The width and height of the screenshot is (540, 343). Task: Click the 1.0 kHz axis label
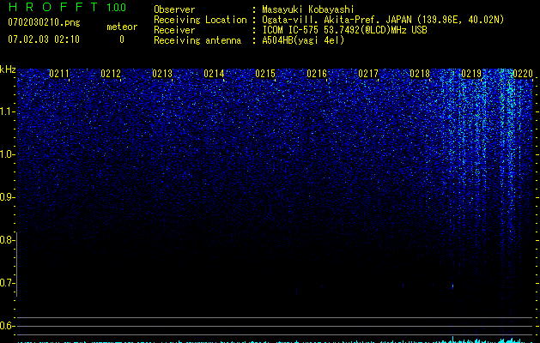click(x=7, y=154)
